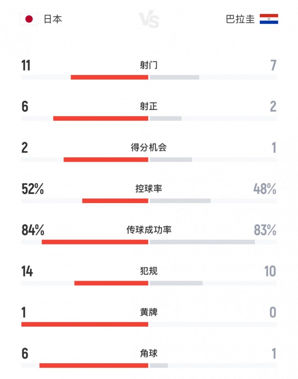This screenshot has width=298, height=379.
Task: Click the 射门 stat label
Action: (149, 65)
